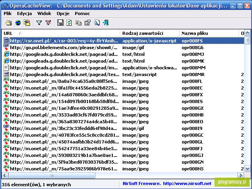
Task: Click the vertical scrollbar thumb
Action: click(248, 40)
